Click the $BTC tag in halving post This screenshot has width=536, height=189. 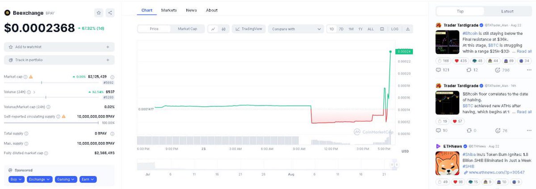click(x=468, y=106)
